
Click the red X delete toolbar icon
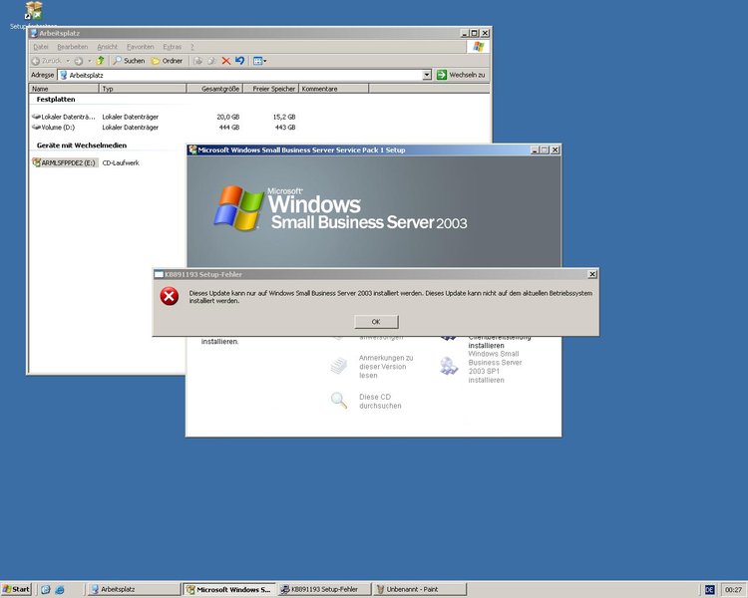coord(226,61)
